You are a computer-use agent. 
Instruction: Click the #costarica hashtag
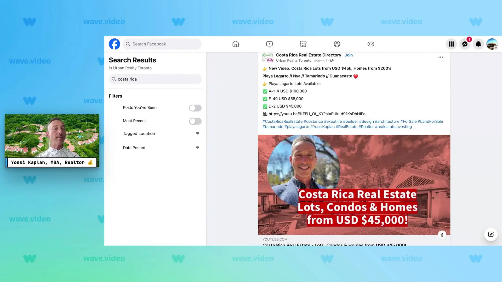[x=313, y=121]
